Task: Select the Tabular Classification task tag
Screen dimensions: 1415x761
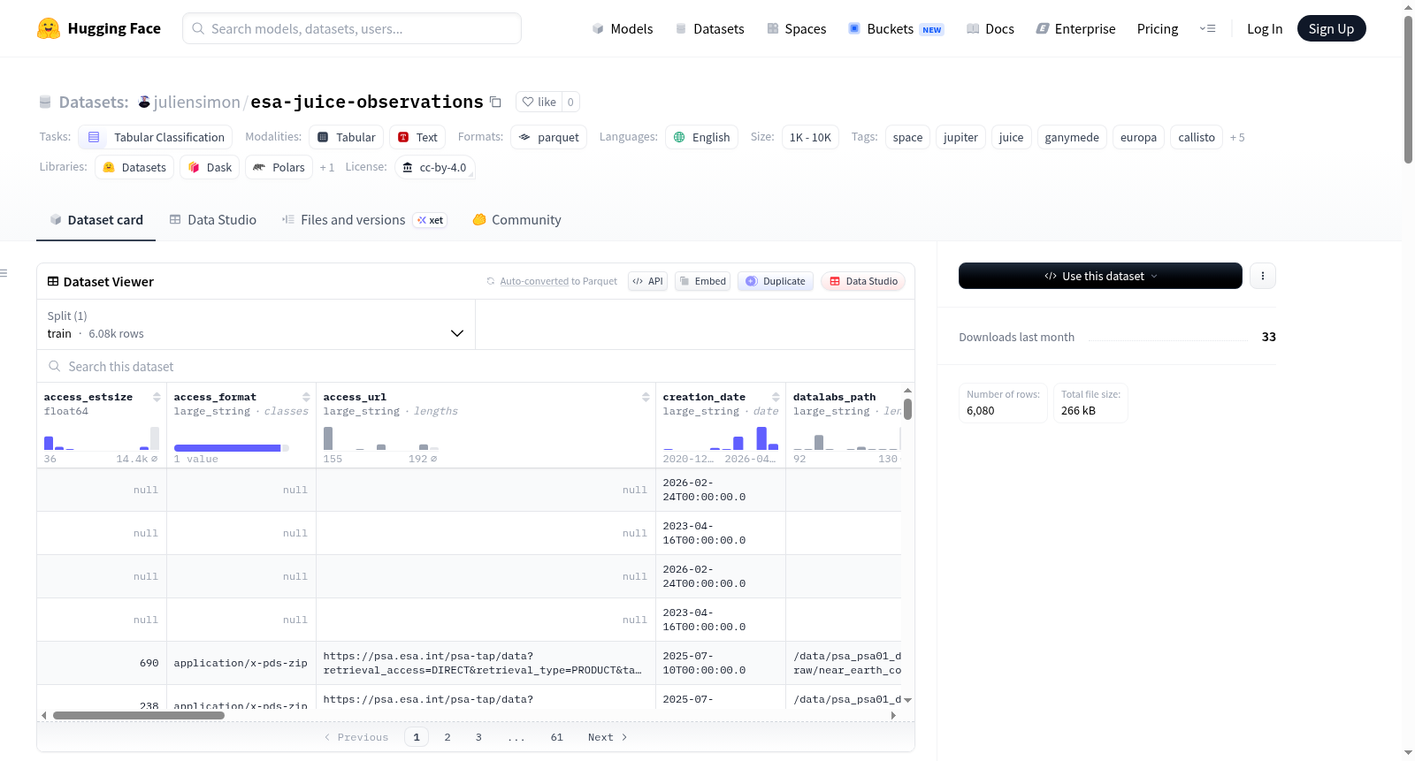Action: (x=156, y=137)
